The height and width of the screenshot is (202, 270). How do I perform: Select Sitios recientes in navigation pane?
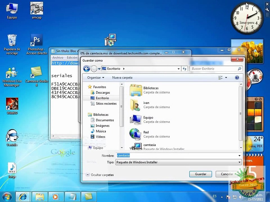tap(104, 104)
